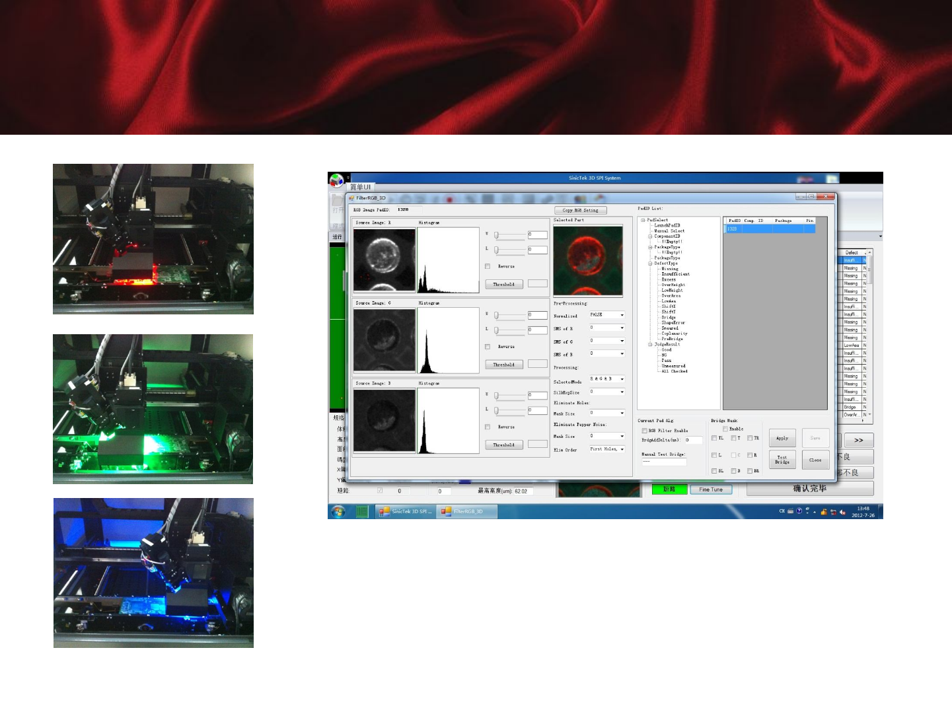Image resolution: width=952 pixels, height=714 pixels.
Task: Check the Bridge Mask Enable box
Action: coord(725,429)
